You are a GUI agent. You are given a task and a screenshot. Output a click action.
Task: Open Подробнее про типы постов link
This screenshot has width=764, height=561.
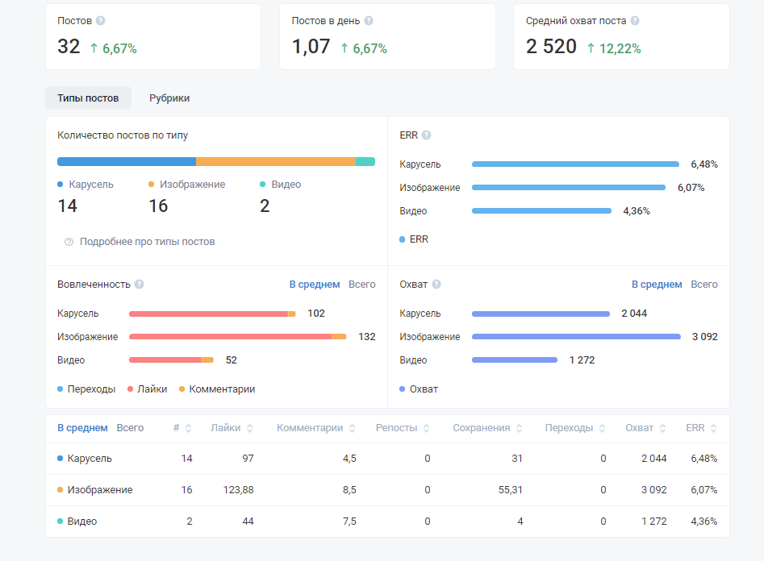[147, 242]
